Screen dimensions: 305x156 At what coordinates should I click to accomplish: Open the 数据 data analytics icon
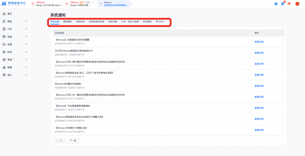pyautogui.click(x=4, y=67)
